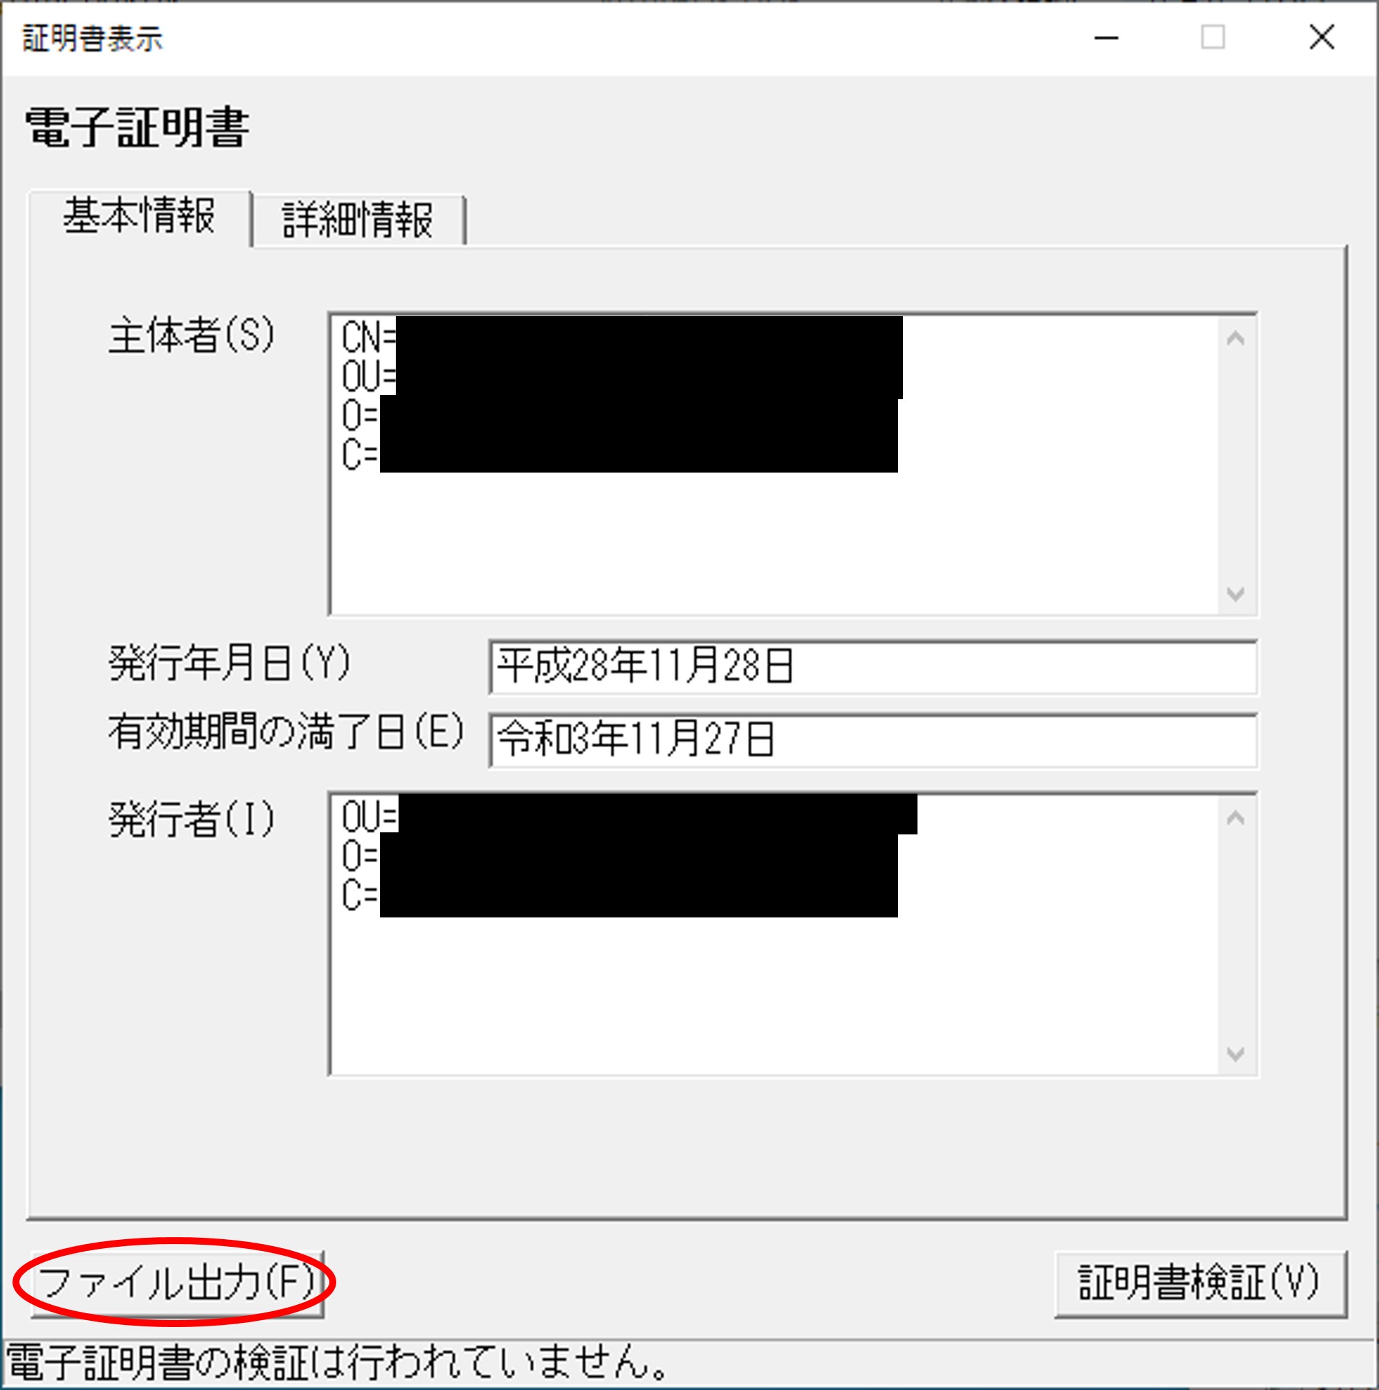Click the up arrow in 主体者 scrollbar
Image resolution: width=1379 pixels, height=1390 pixels.
[1235, 338]
